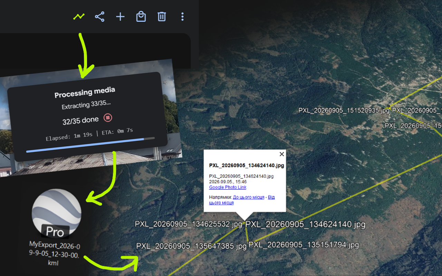Click the 'Processing media' dialog title
The width and height of the screenshot is (442, 276).
pyautogui.click(x=85, y=92)
